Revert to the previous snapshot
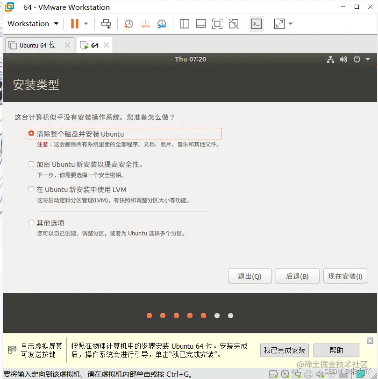Image resolution: width=378 pixels, height=379 pixels. 145,24
